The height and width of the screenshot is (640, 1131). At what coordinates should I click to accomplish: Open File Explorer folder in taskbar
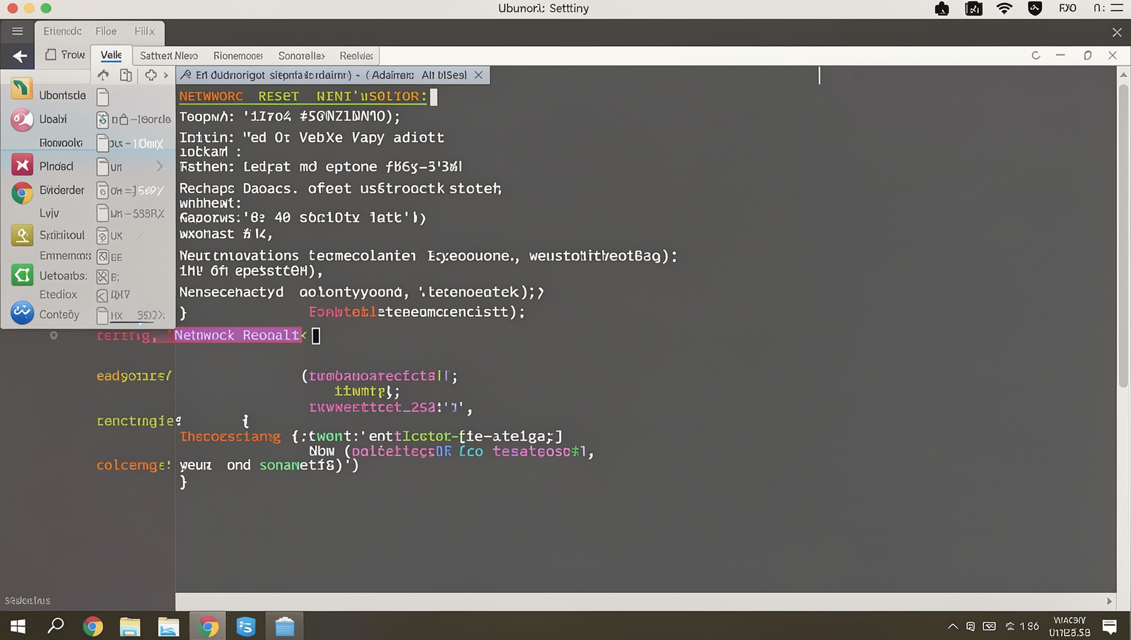[x=130, y=627]
